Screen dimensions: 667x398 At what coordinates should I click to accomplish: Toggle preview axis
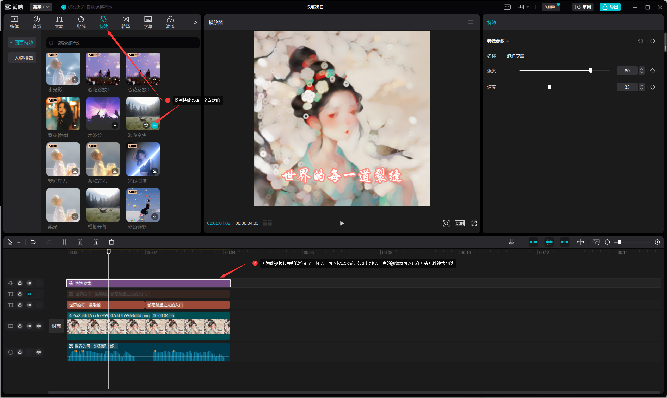(x=580, y=242)
